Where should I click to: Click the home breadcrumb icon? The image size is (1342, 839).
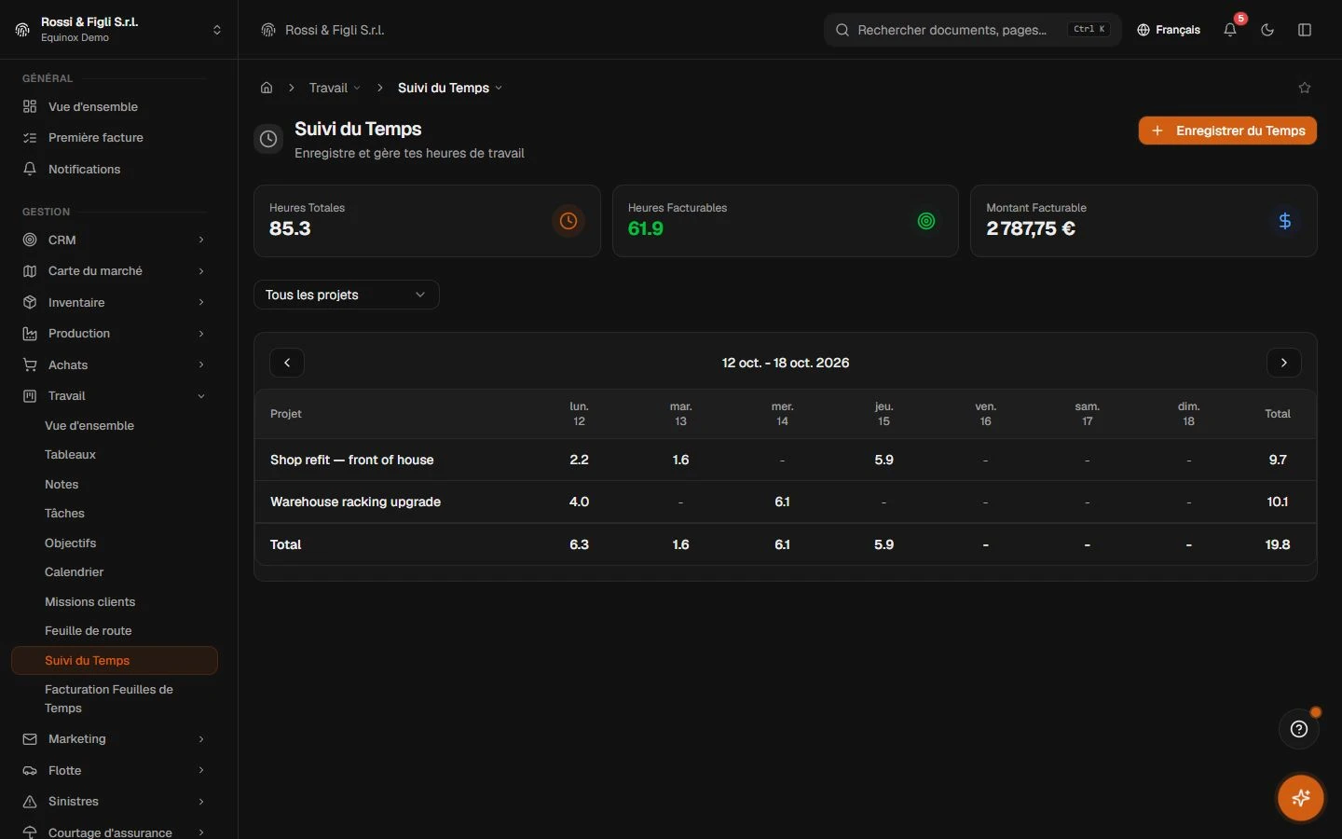point(267,88)
